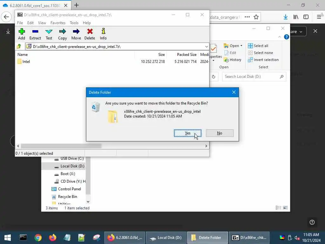Open the Firefox library icon
This screenshot has width=325, height=244.
coord(296,17)
